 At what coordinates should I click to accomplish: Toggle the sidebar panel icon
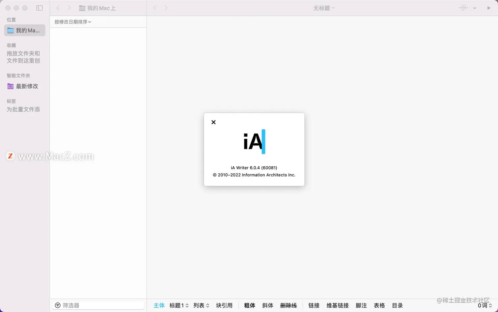click(x=40, y=8)
